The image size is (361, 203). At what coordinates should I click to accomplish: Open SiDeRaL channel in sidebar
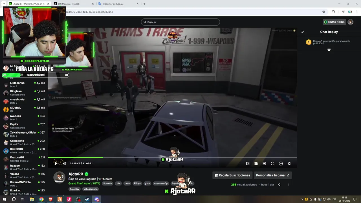tap(24, 109)
